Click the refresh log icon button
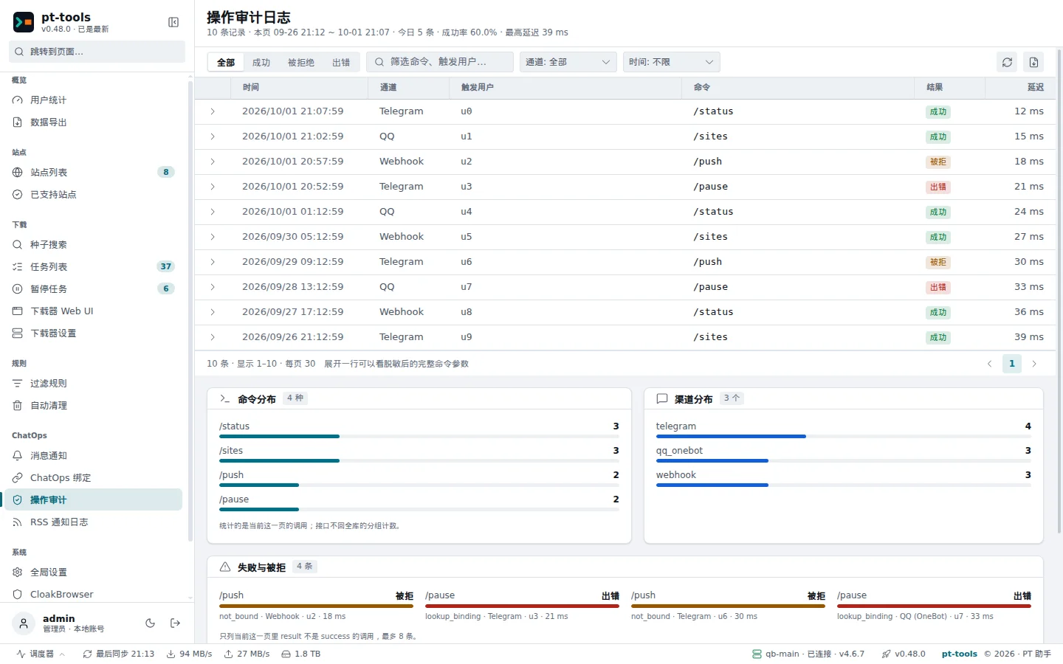This screenshot has height=664, width=1063. 1007,62
